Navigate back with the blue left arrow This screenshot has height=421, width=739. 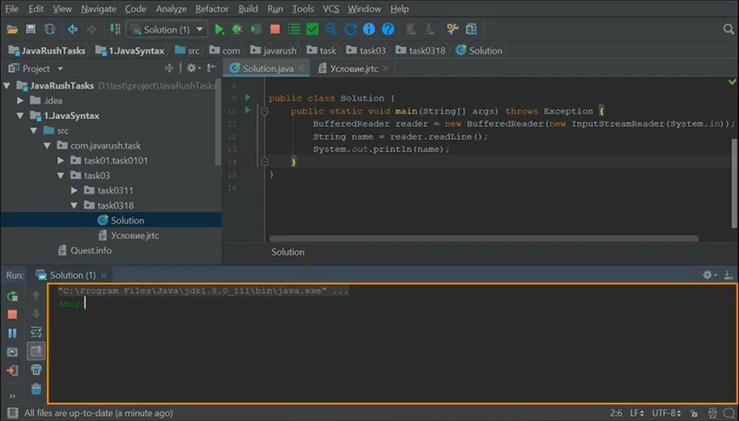point(73,29)
